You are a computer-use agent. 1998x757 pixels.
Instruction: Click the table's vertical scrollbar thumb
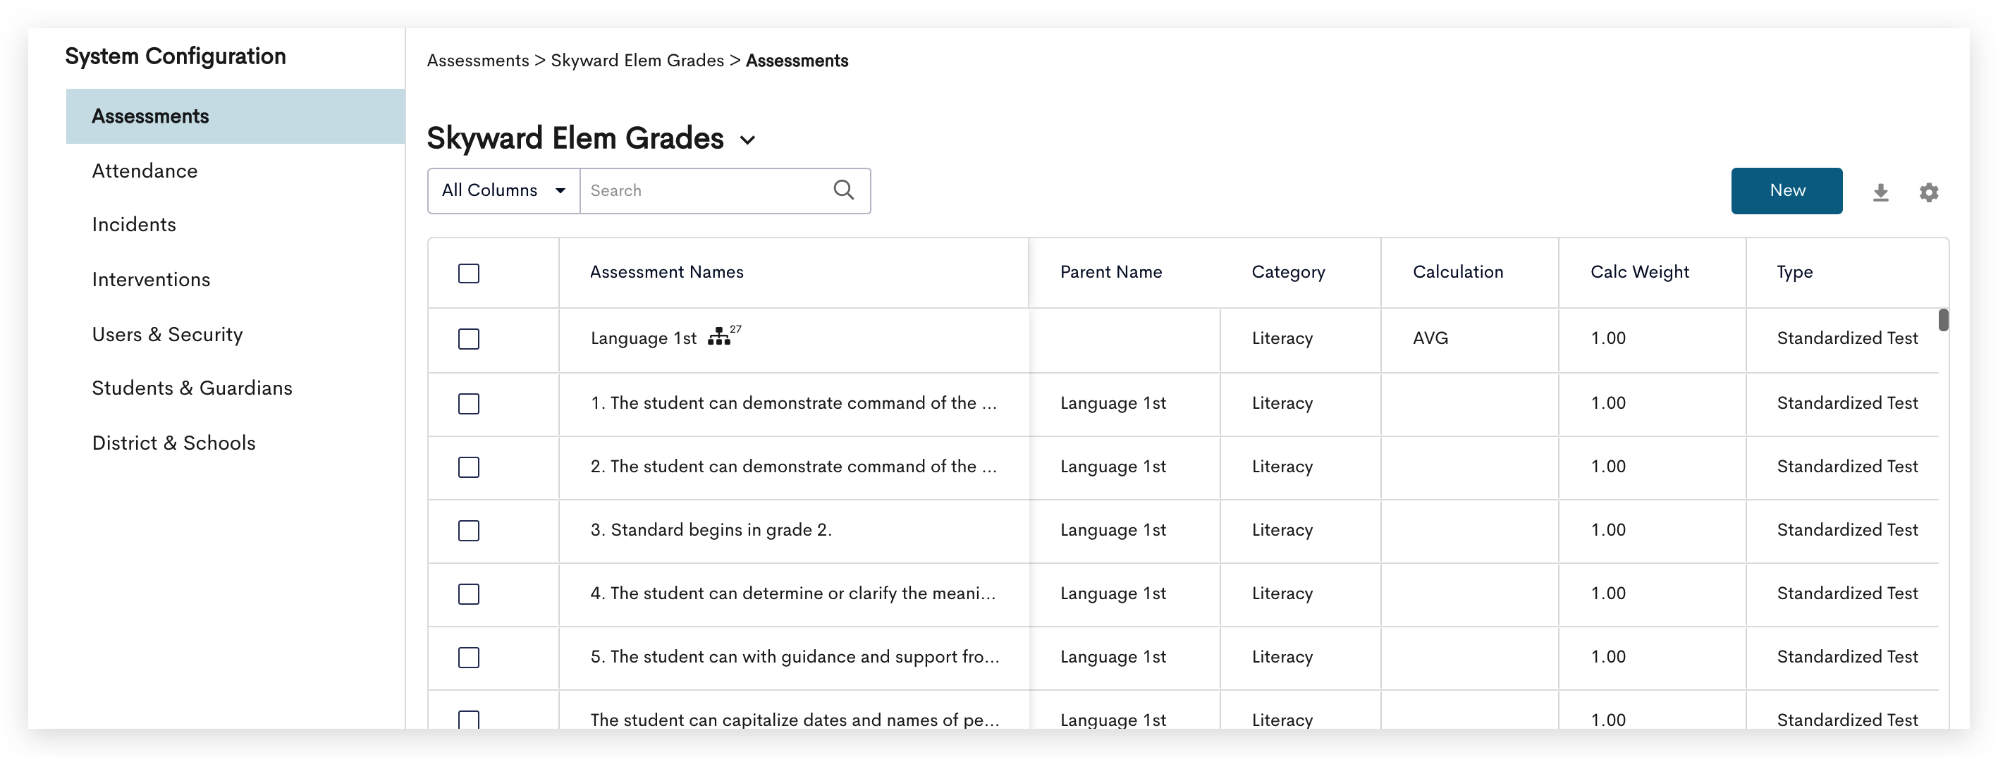pyautogui.click(x=1943, y=319)
